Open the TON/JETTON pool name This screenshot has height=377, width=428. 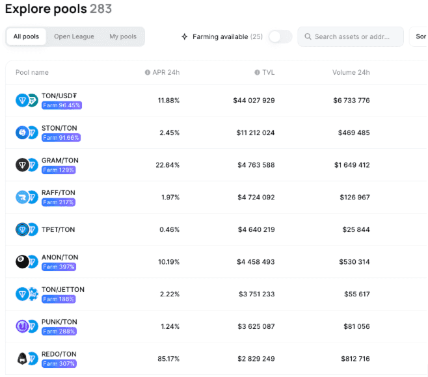click(x=63, y=289)
